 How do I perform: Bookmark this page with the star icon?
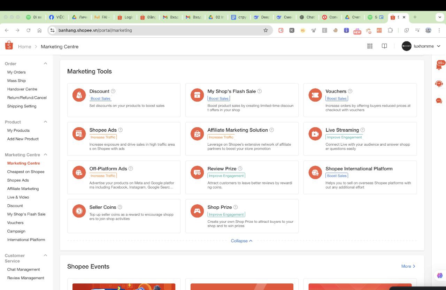pos(266,30)
